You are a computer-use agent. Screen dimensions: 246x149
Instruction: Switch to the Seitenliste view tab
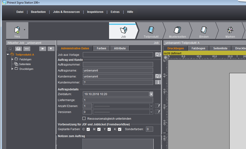tap(220, 48)
